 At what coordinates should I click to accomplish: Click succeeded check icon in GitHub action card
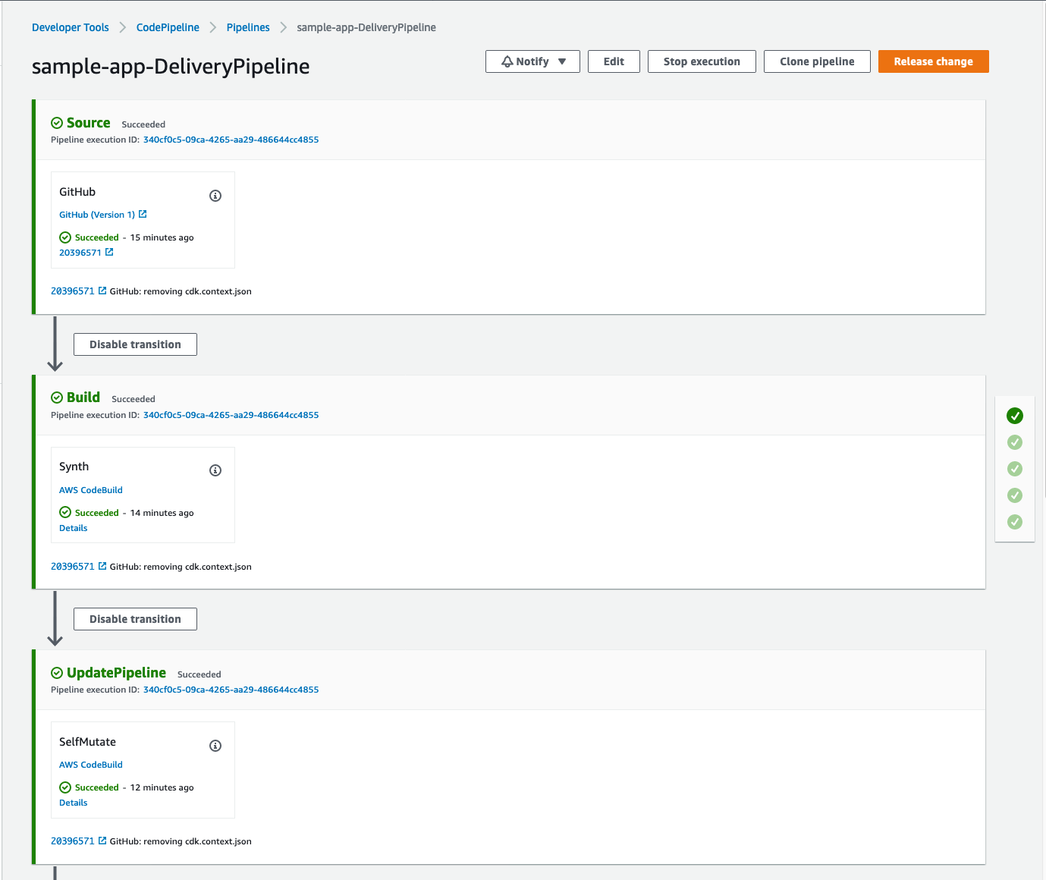[65, 237]
